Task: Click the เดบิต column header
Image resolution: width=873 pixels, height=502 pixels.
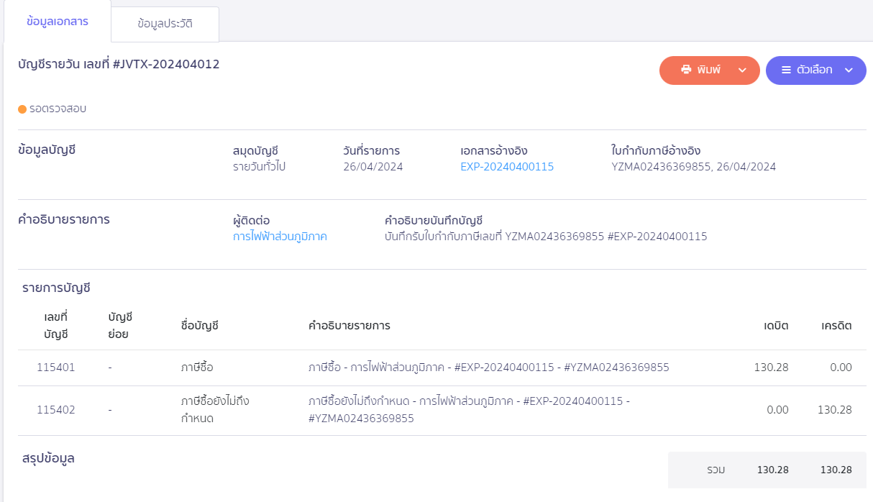Action: pyautogui.click(x=777, y=325)
